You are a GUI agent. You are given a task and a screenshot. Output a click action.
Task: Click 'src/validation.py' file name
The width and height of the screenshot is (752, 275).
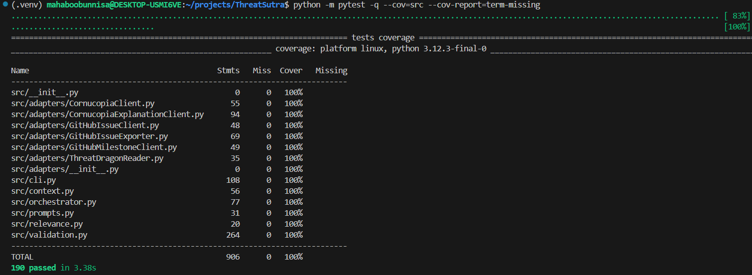(x=49, y=235)
